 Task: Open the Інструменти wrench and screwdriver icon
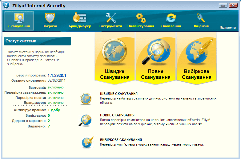(111, 18)
